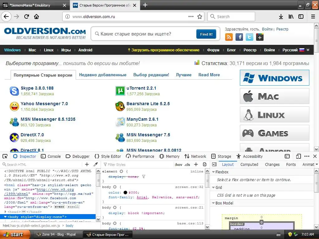Open the Twitter icon on OldVersion header

coord(250,37)
